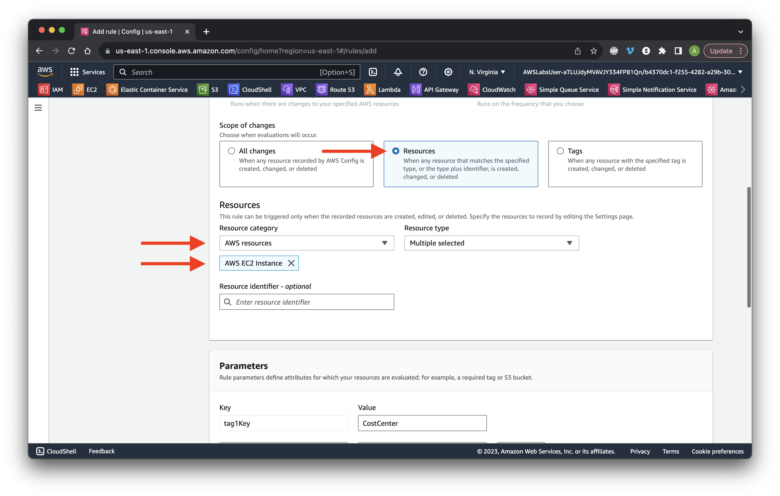Select the Tags scope option
Viewport: 780px width, 496px height.
pyautogui.click(x=560, y=151)
